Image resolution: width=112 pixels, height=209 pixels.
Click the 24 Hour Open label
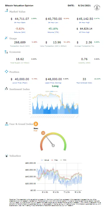20,23
